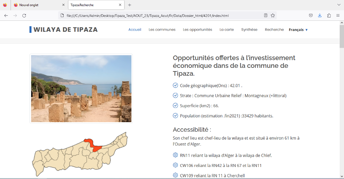Viewport: 344px width, 179px height.
Task: Open Les communes navigation link
Action: 162,30
